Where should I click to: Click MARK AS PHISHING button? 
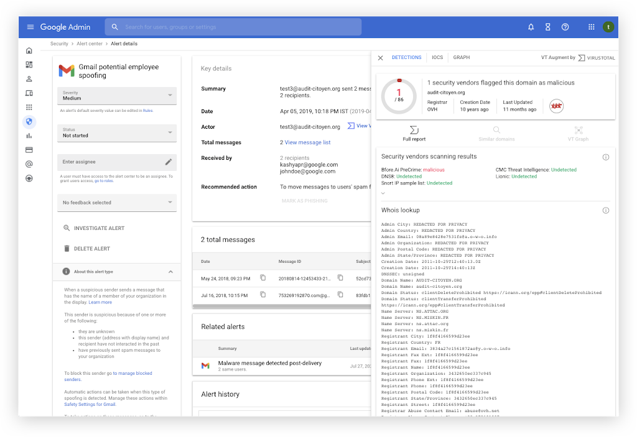305,201
